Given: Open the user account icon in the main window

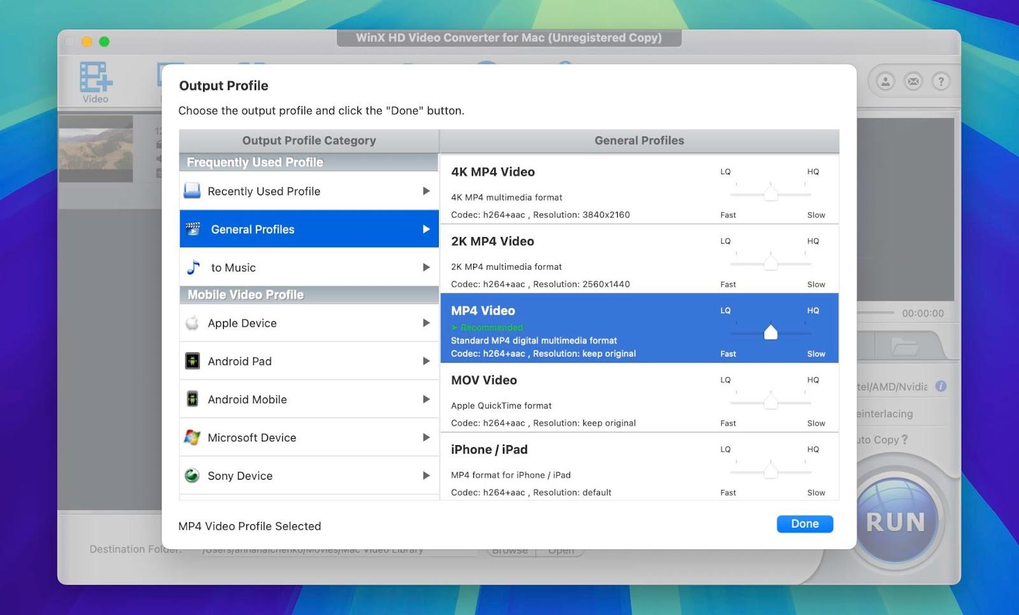Looking at the screenshot, I should [x=885, y=81].
